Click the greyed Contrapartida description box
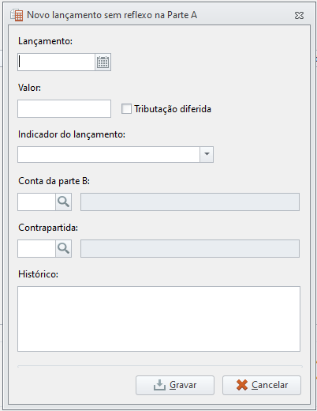 (x=190, y=248)
